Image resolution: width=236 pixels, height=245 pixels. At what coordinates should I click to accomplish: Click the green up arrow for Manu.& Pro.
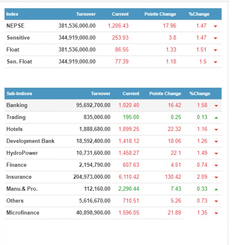216,189
